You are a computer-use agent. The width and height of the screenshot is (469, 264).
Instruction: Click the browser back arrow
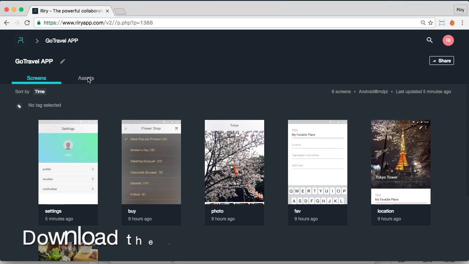click(7, 23)
